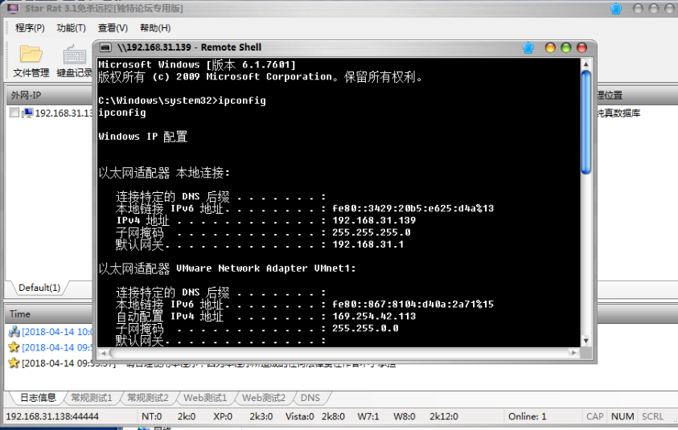
Task: Click the address 169.254.42.113 in shell output
Action: (x=374, y=317)
